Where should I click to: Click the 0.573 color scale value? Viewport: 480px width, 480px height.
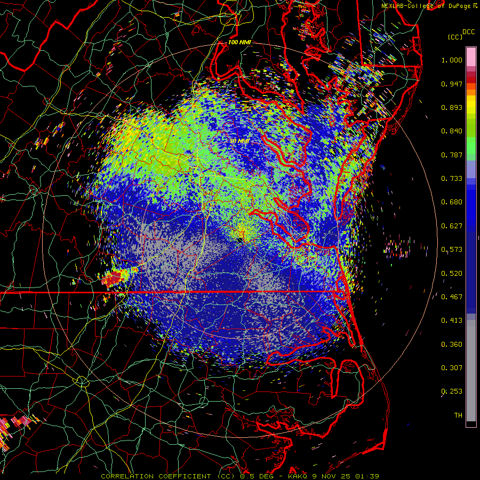[x=452, y=250]
